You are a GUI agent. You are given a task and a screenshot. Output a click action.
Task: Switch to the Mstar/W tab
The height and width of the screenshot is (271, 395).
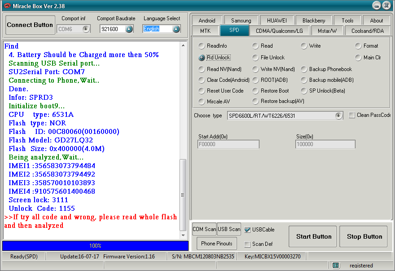pos(327,31)
